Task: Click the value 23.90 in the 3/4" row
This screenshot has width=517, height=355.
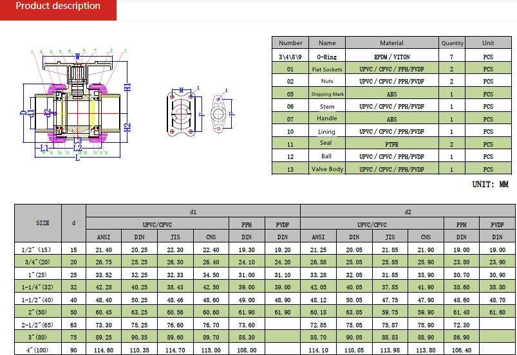Action: tap(497, 262)
